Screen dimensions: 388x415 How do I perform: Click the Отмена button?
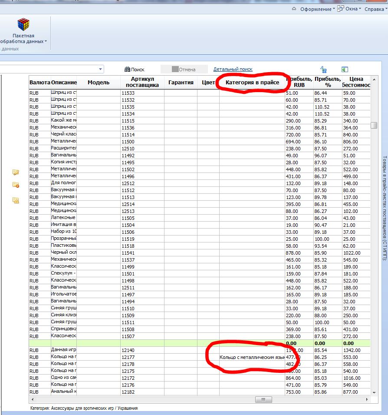(x=184, y=70)
